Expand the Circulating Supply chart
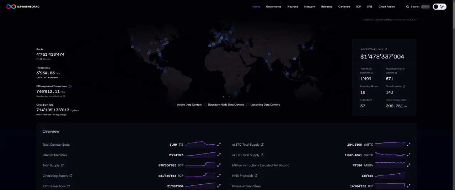The width and height of the screenshot is (455, 190). coord(219,175)
